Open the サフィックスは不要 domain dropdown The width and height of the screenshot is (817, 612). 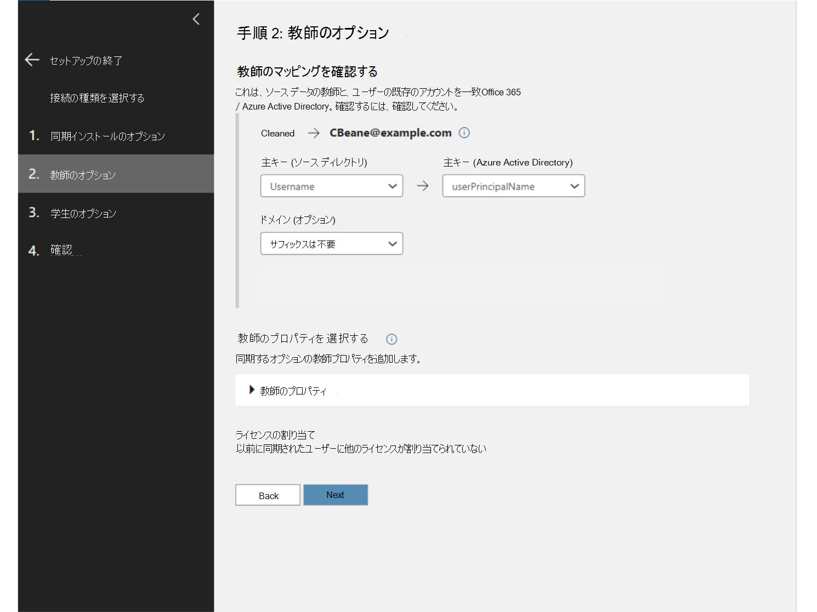332,244
